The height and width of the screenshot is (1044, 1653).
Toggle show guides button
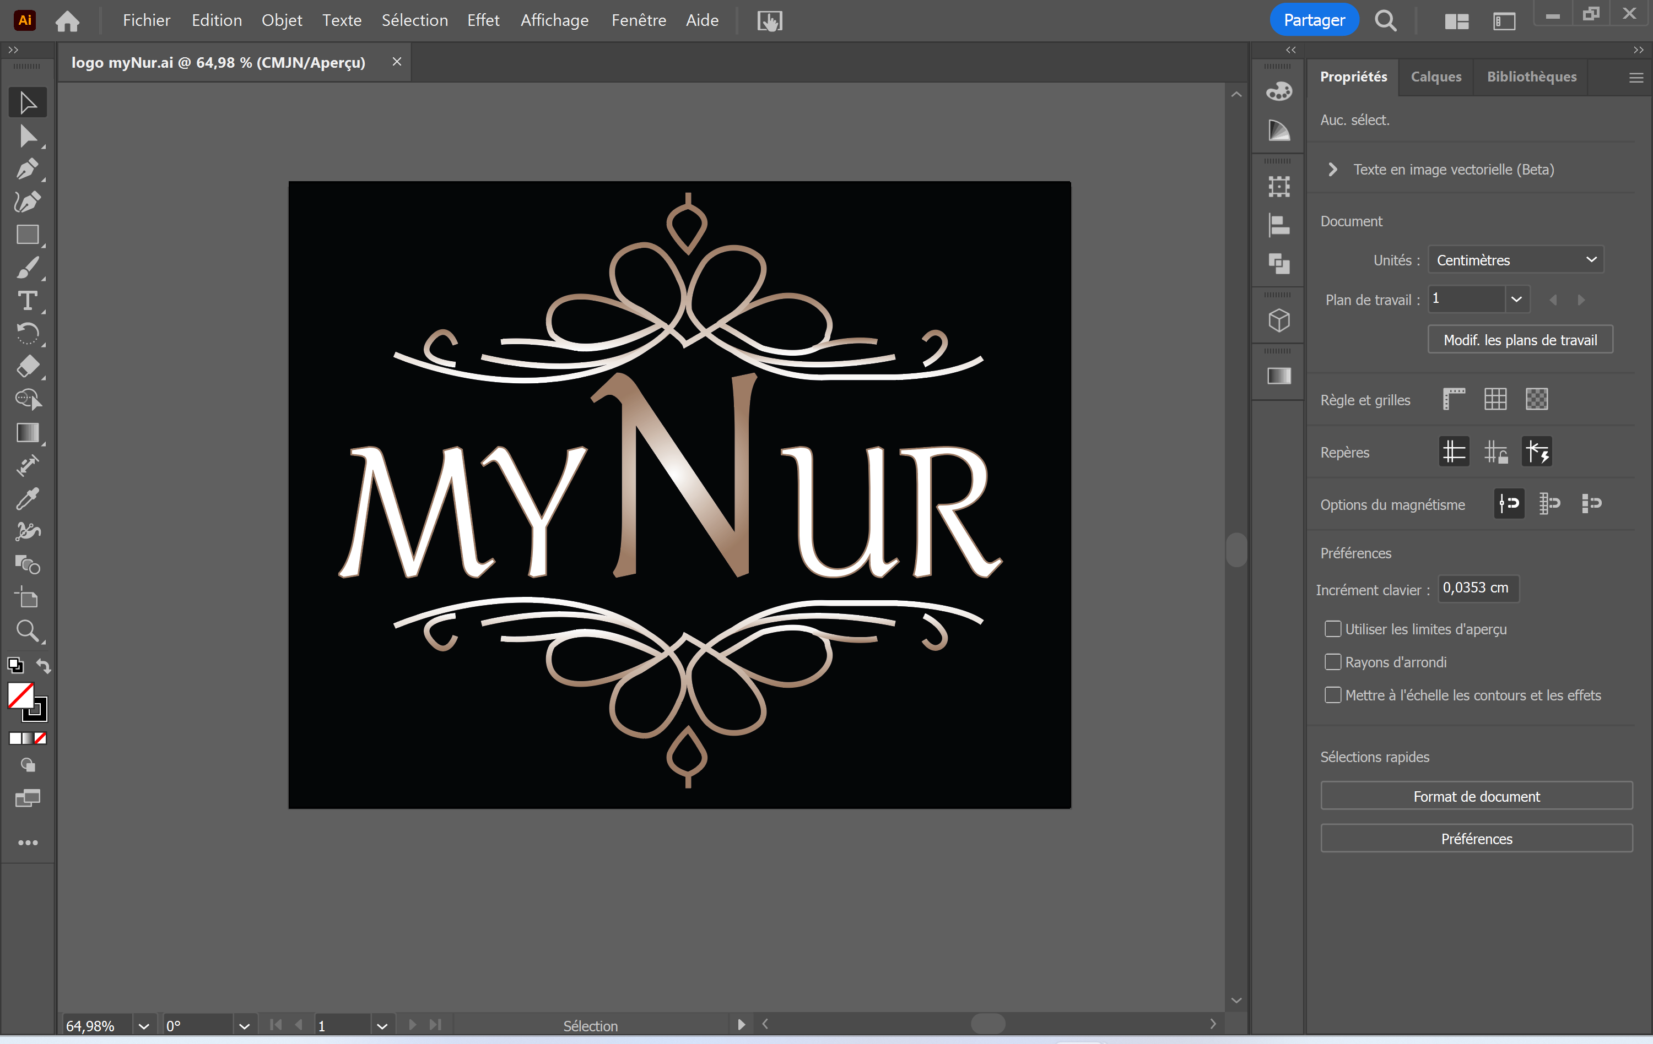click(x=1454, y=452)
